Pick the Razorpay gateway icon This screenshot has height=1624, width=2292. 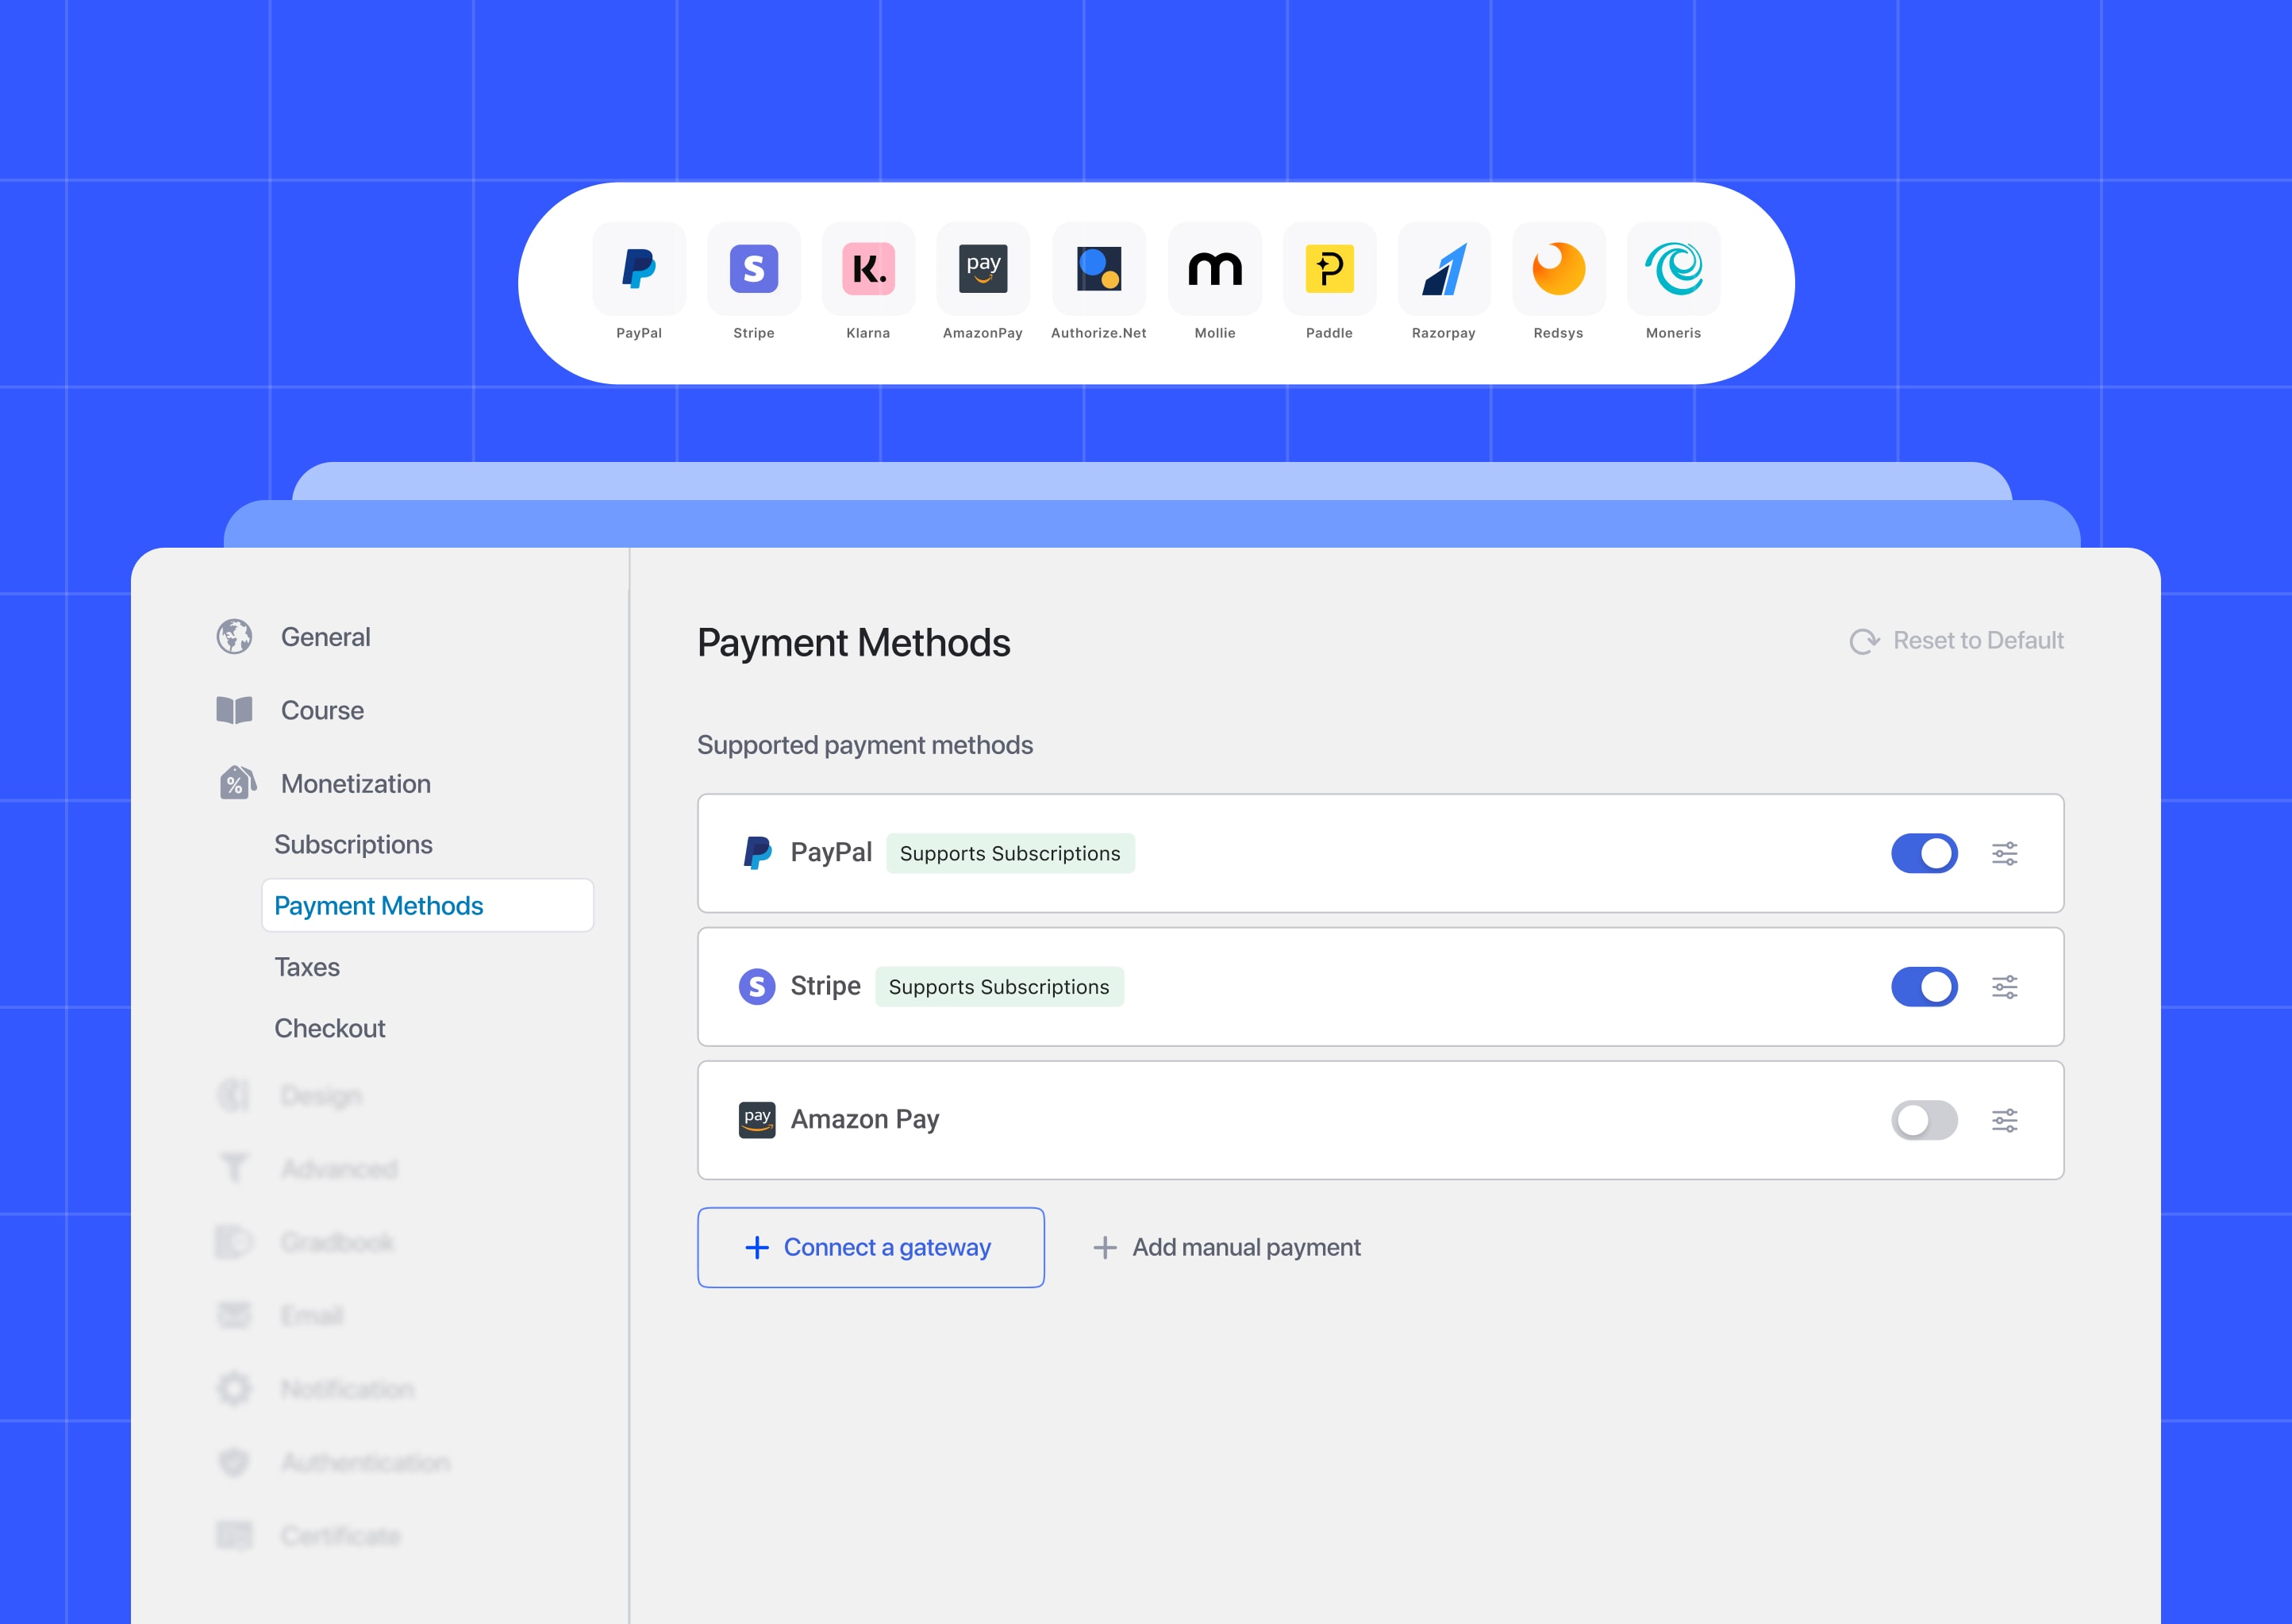click(x=1444, y=268)
